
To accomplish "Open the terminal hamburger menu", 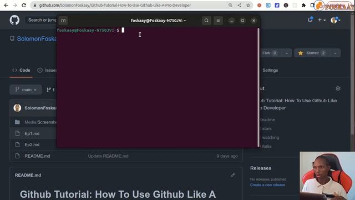I will [x=218, y=21].
